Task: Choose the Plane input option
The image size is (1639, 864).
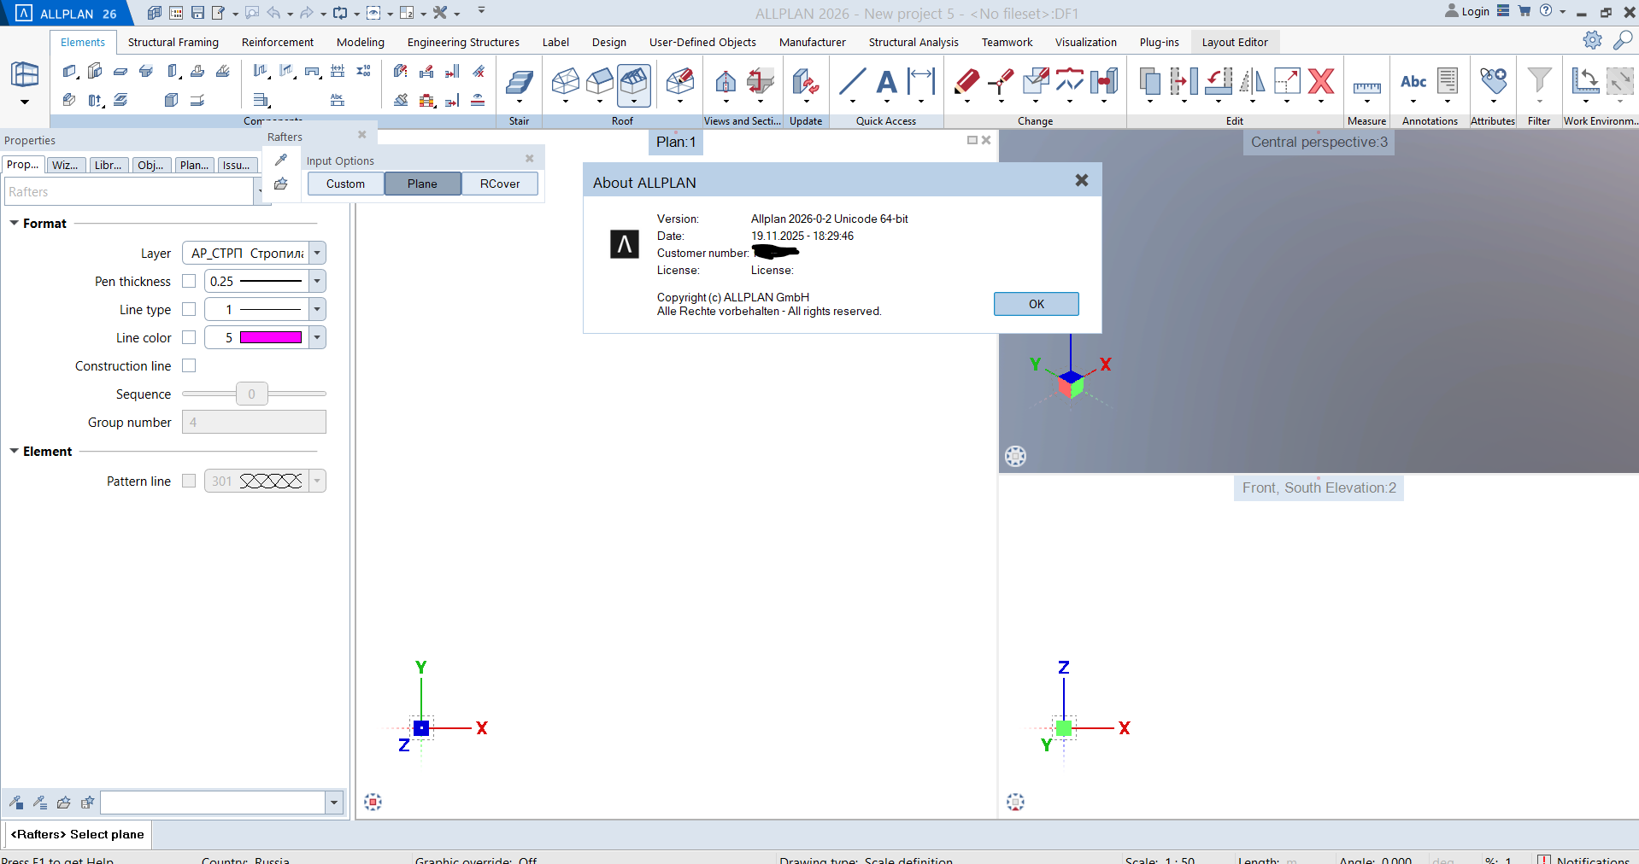Action: [x=422, y=184]
